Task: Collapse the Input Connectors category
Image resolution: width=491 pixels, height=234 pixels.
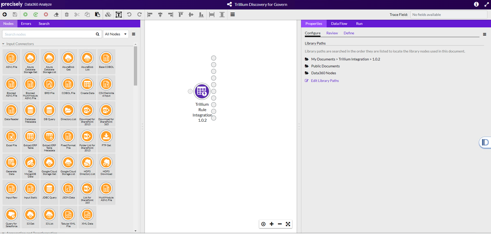Action: click(3, 44)
